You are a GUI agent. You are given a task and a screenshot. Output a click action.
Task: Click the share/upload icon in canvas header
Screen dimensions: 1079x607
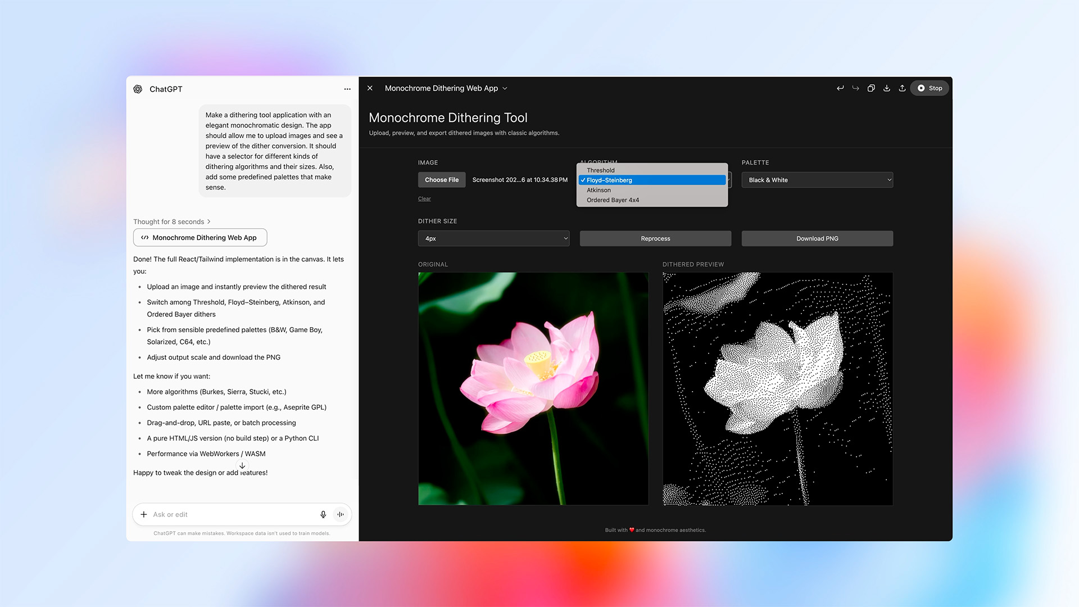902,88
